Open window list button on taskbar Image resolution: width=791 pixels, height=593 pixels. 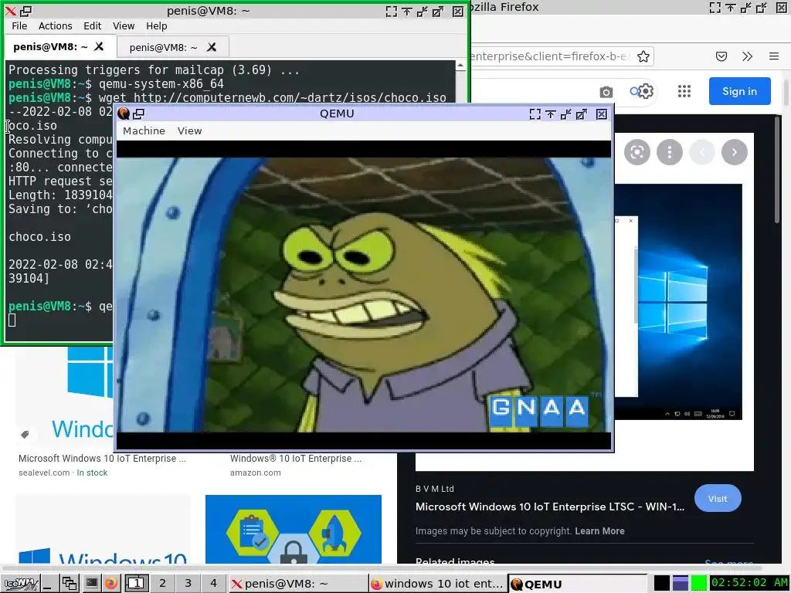(69, 584)
